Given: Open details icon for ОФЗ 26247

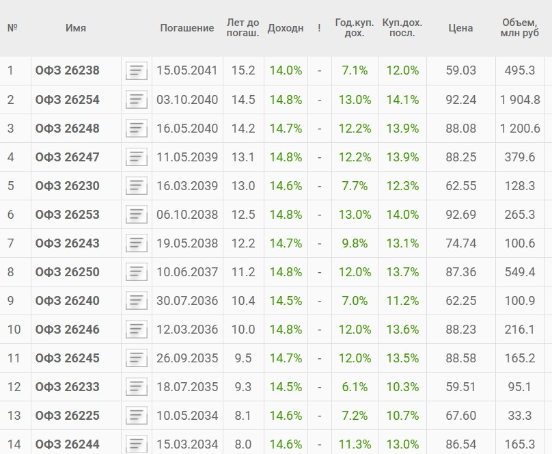Looking at the screenshot, I should pyautogui.click(x=136, y=157).
